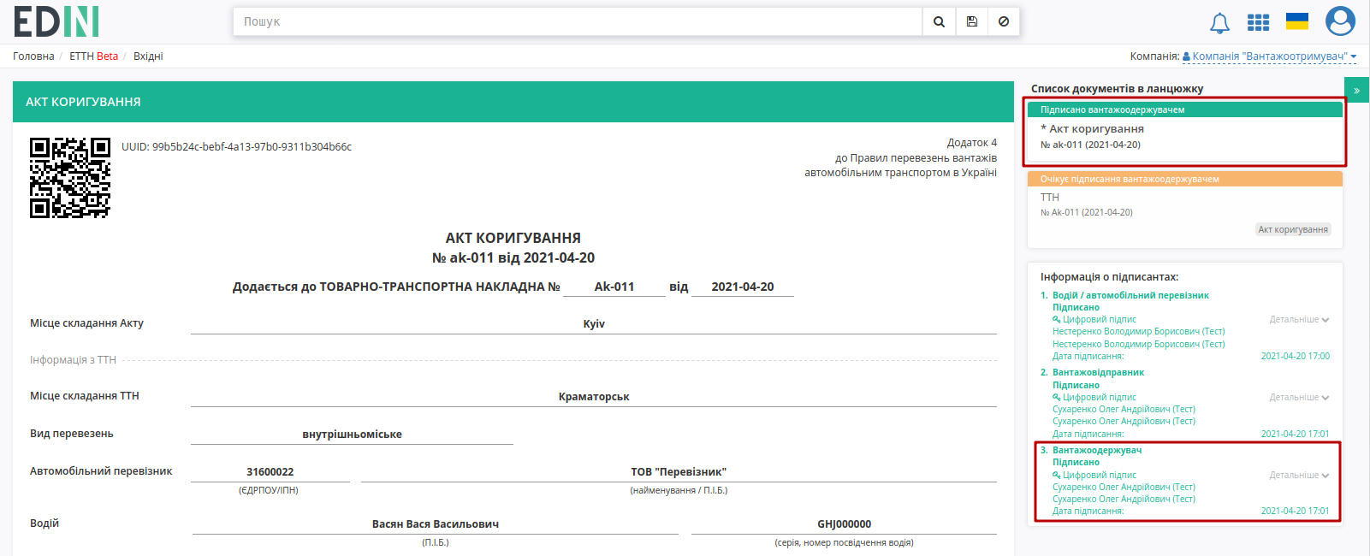
Task: Collapse the side panel with double-chevron
Action: 1356,90
